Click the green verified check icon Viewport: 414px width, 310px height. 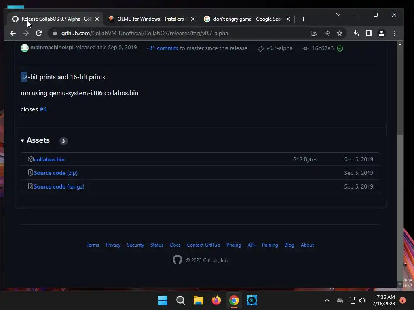(340, 48)
